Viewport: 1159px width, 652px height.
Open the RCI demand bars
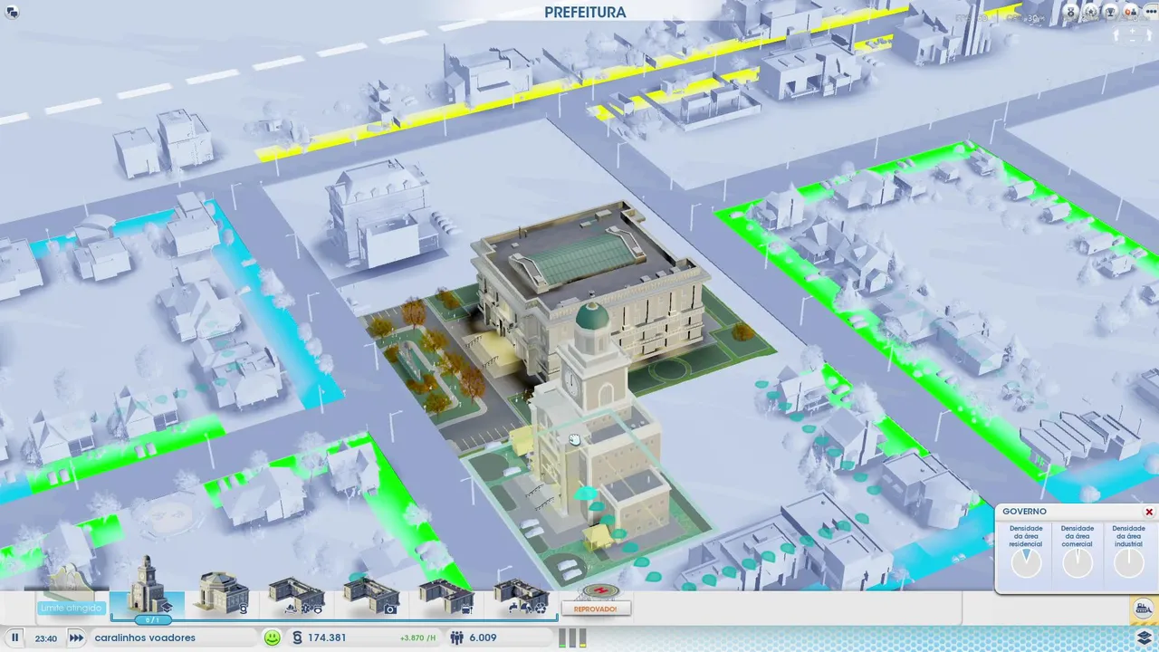click(x=571, y=638)
